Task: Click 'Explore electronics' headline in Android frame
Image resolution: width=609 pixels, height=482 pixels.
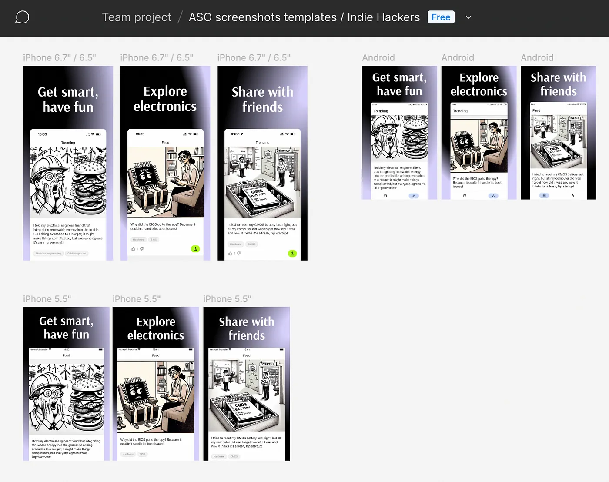Action: tap(479, 84)
